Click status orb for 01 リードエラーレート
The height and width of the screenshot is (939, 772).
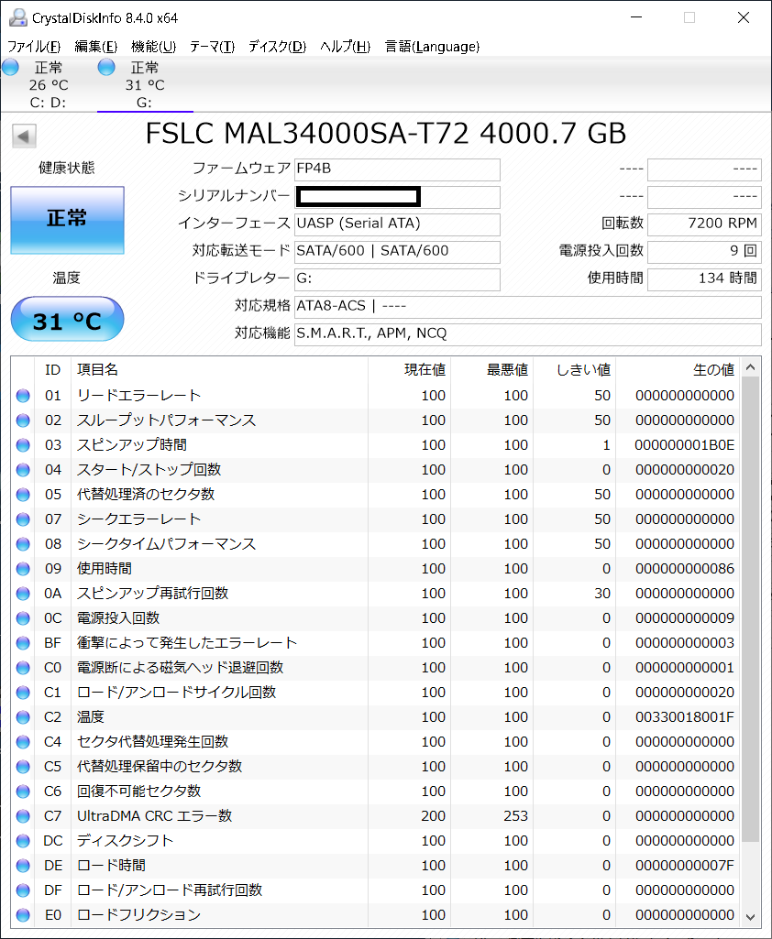(23, 396)
